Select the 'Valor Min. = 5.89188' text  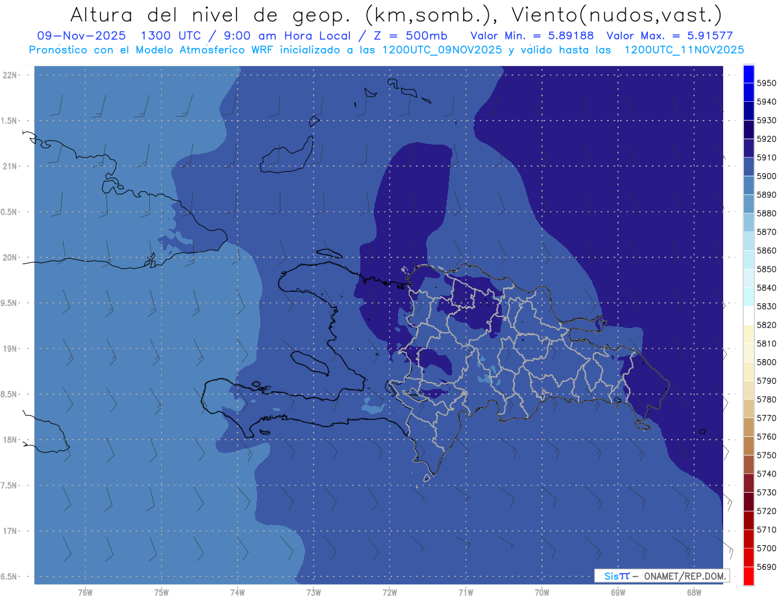click(532, 36)
